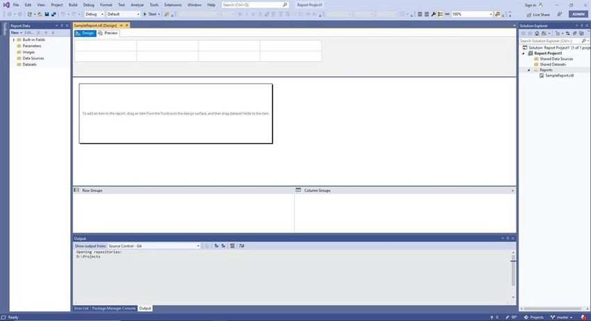Switch to the Design tab
This screenshot has width=591, height=321.
86,33
